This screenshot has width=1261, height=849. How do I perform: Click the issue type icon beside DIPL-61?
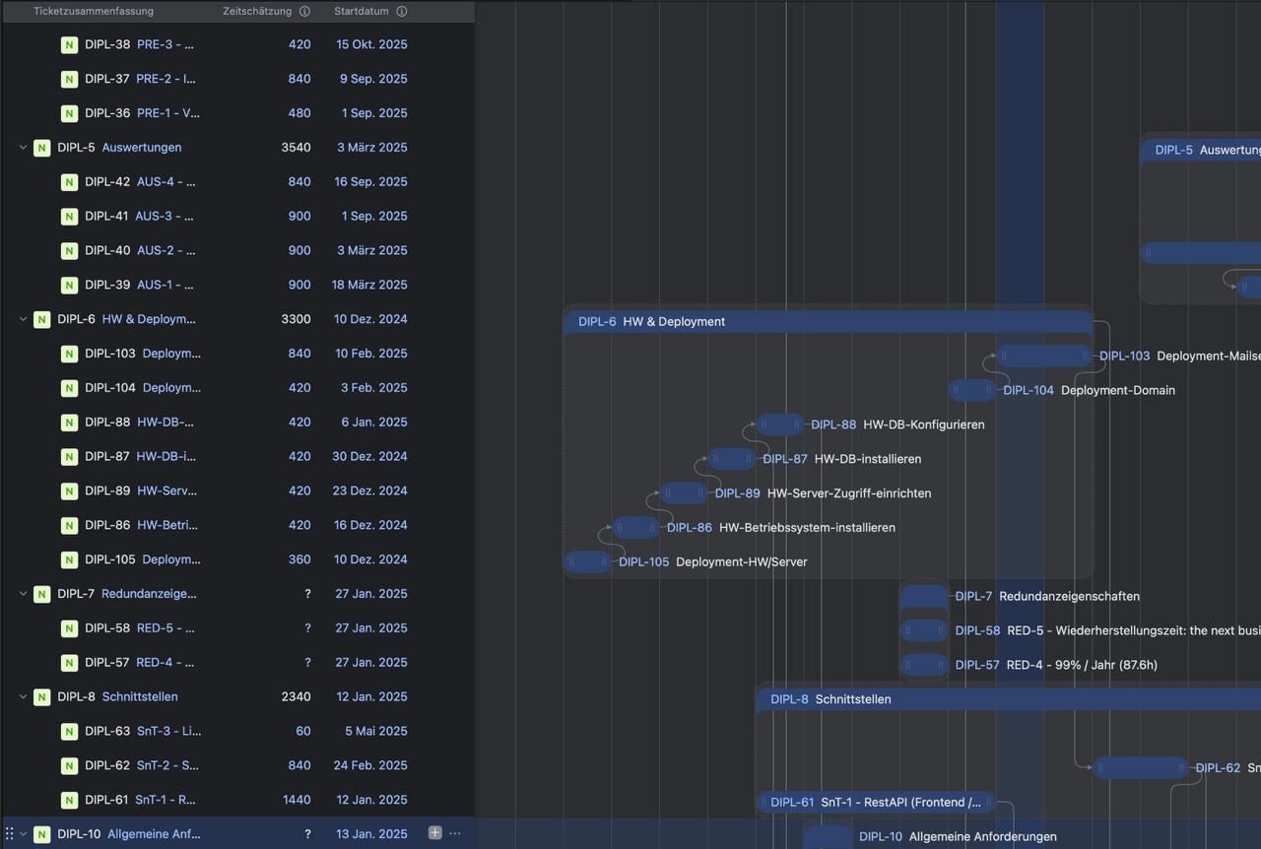[x=69, y=800]
